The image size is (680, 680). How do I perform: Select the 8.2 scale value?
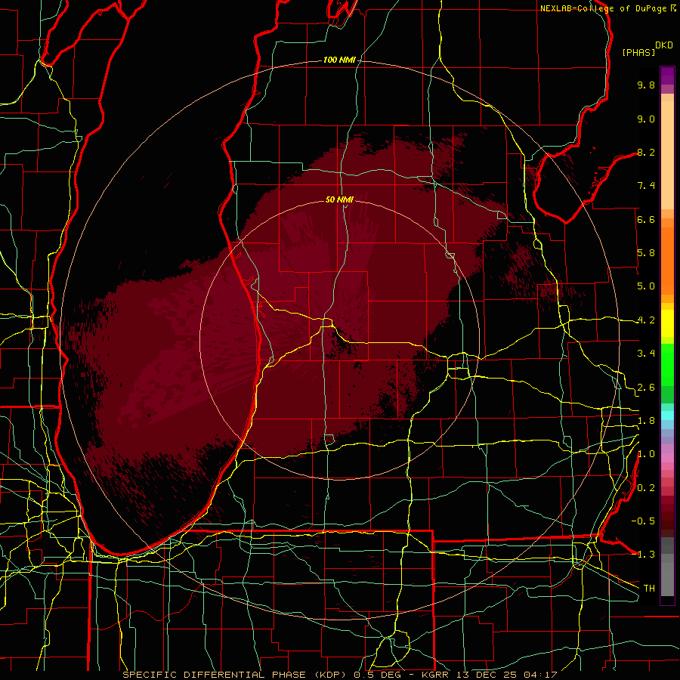tap(646, 152)
